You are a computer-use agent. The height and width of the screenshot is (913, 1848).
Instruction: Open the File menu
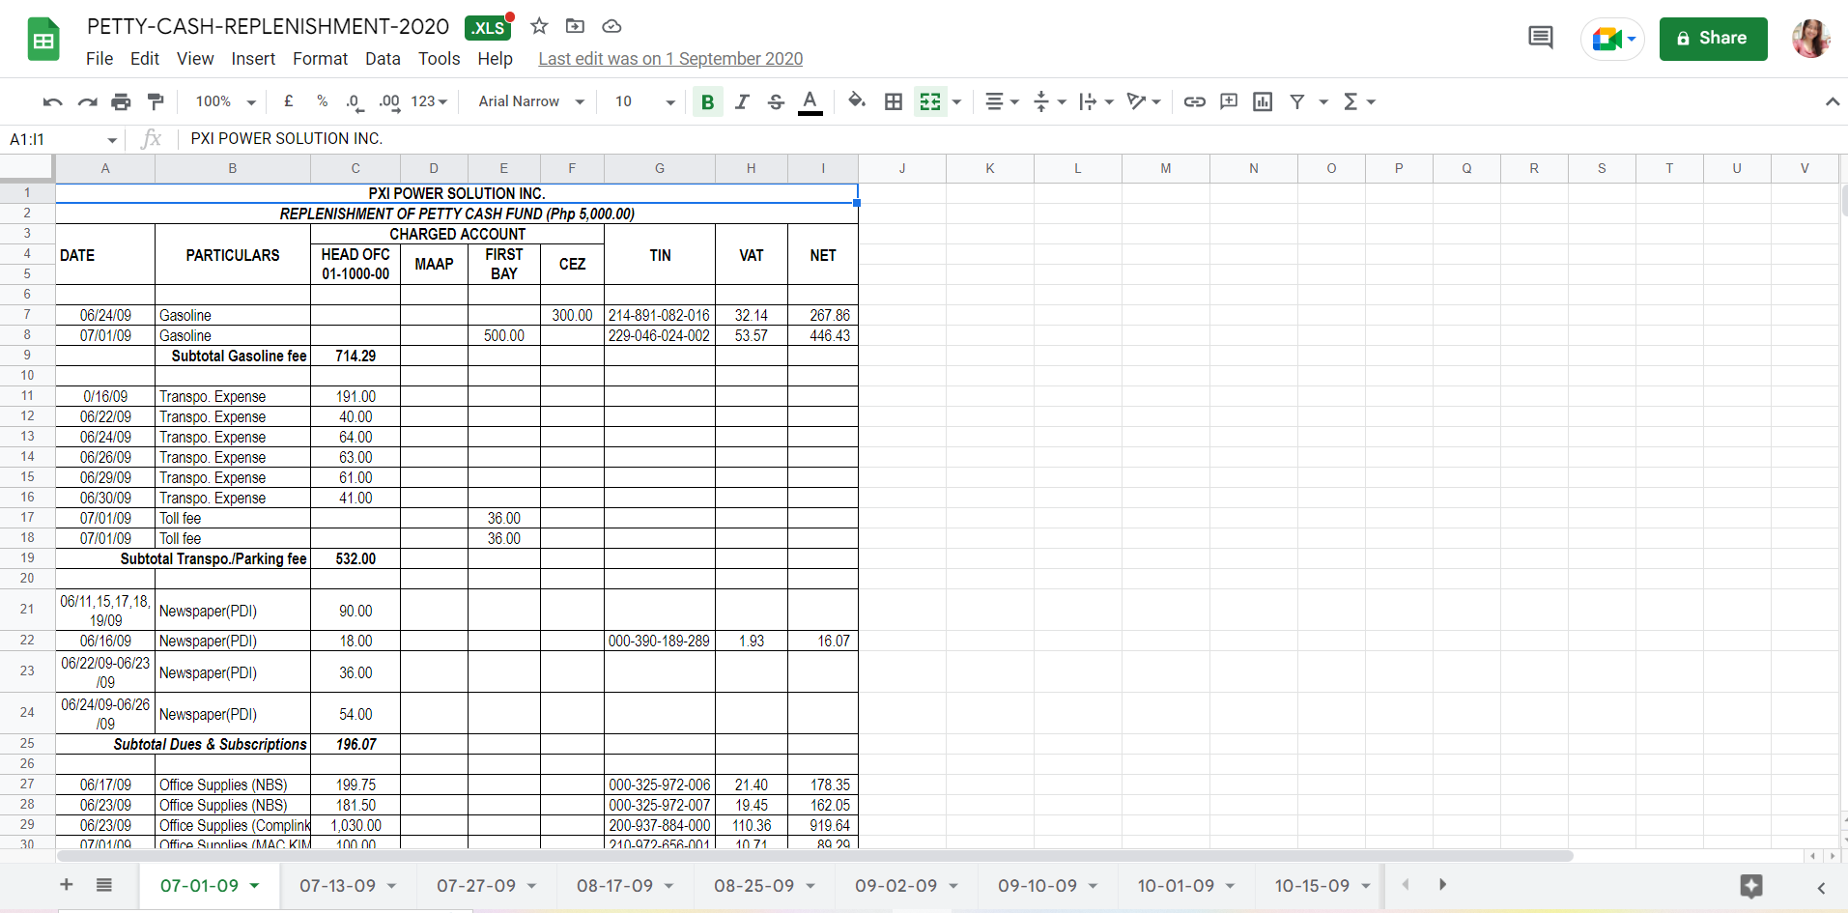pos(100,59)
